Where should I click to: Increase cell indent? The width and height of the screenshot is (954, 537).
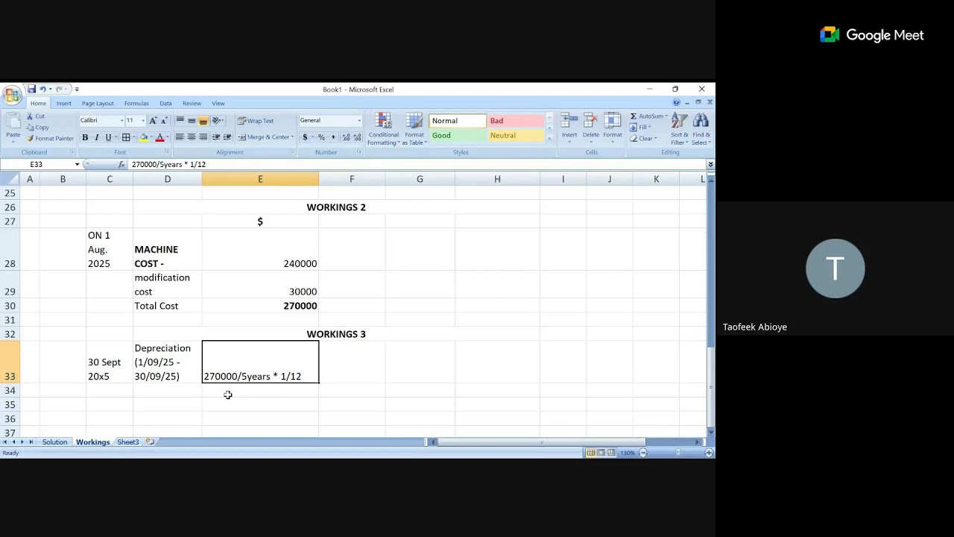227,137
